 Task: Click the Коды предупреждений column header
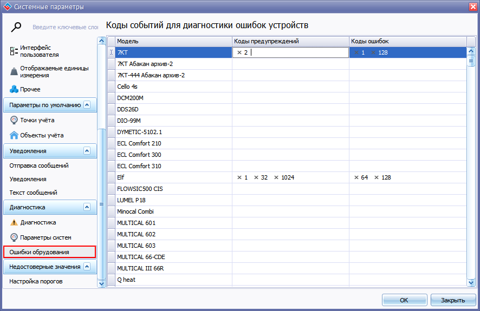point(290,41)
